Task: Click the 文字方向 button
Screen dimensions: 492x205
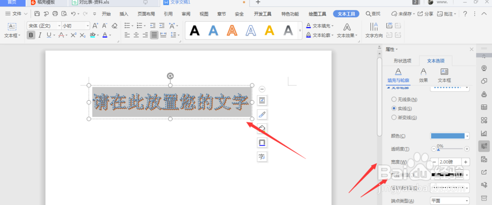Action: coord(374,31)
